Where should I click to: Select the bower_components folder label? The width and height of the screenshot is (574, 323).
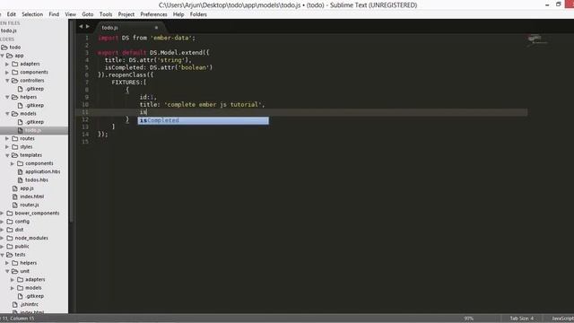coord(37,214)
